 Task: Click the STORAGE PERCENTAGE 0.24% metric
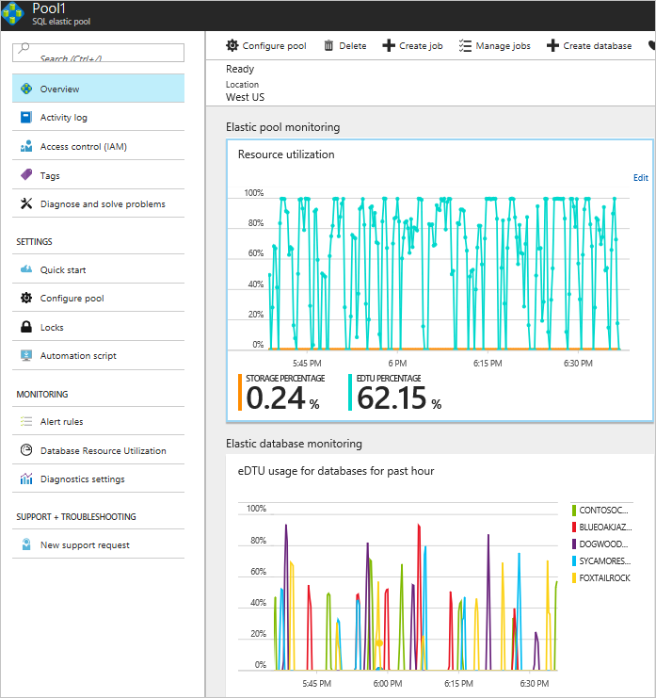point(282,392)
